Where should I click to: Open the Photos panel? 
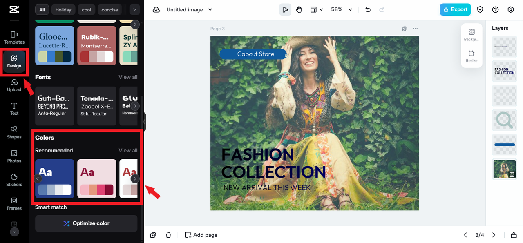(x=14, y=156)
